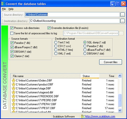Click the star icon beside TYPEORD.DBF
The width and height of the screenshot is (127, 119).
pos(13,100)
